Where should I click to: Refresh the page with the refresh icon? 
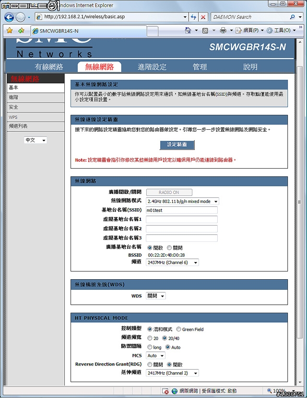[x=193, y=17]
